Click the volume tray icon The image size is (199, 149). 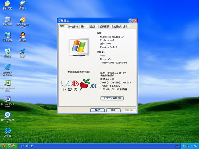coord(184,146)
